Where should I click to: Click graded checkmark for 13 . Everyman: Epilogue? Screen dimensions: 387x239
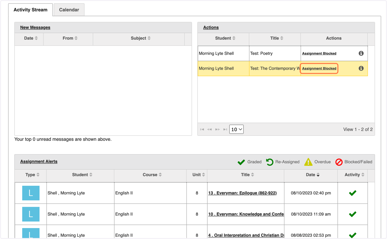pos(352,193)
